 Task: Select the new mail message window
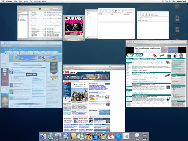click(153, 25)
